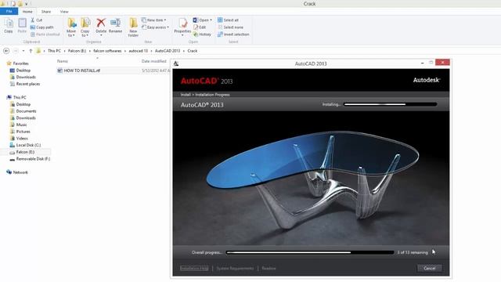Open Installation Help link in installer
The height and width of the screenshot is (282, 501).
point(194,268)
